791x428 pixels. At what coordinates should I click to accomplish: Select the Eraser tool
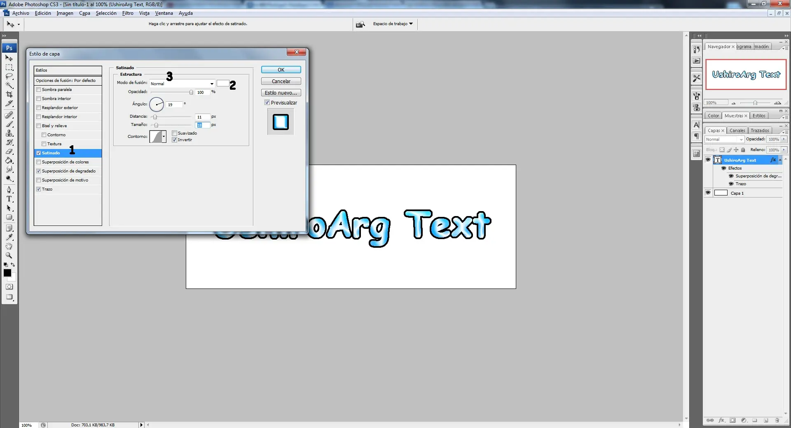pos(9,151)
